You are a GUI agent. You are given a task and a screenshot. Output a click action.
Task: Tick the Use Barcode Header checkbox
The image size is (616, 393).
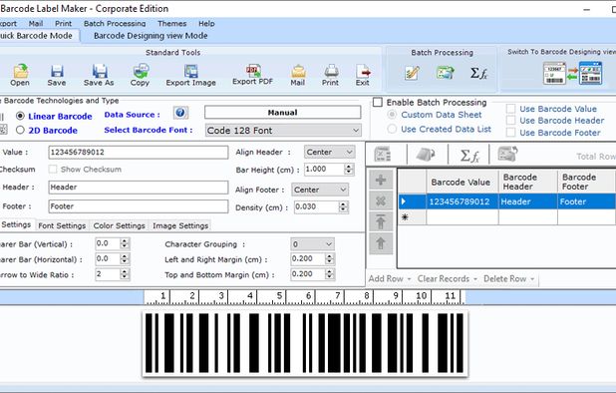[510, 121]
